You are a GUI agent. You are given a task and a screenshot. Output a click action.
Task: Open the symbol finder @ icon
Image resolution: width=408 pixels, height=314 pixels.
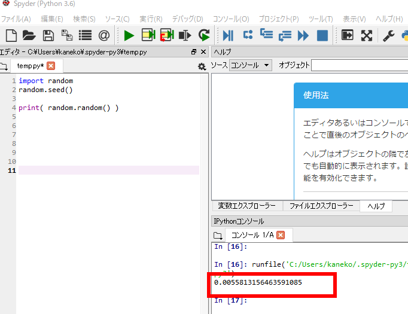pos(104,35)
